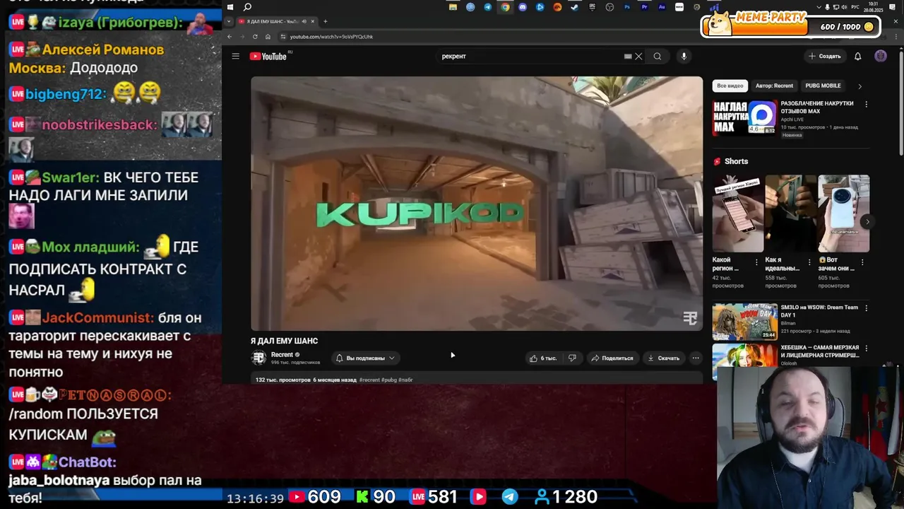The height and width of the screenshot is (509, 904).
Task: Open Photoshop from the taskbar
Action: coord(626,7)
